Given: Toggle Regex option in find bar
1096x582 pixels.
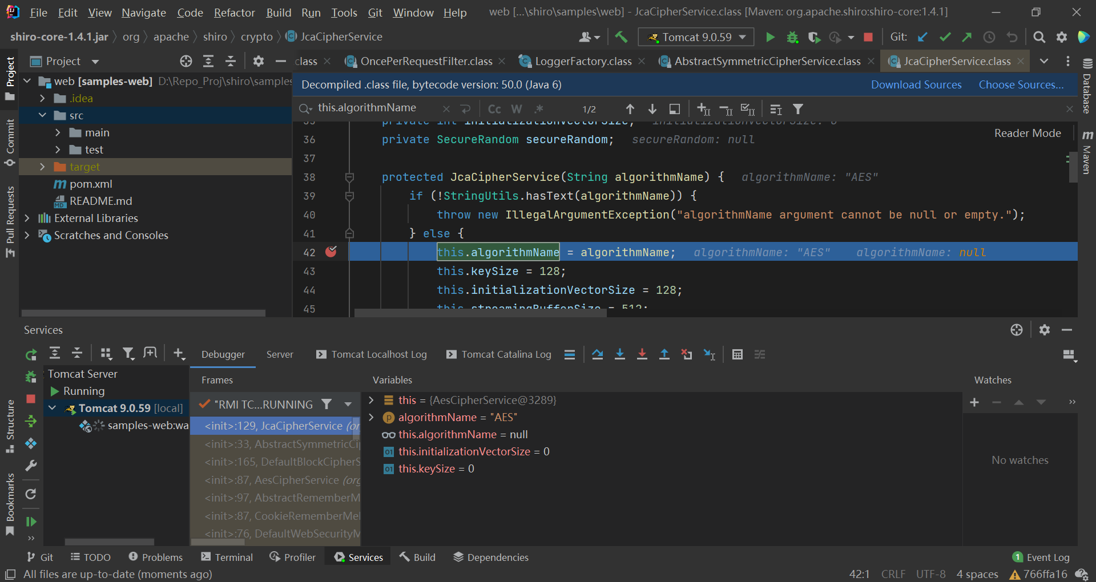Looking at the screenshot, I should [539, 109].
